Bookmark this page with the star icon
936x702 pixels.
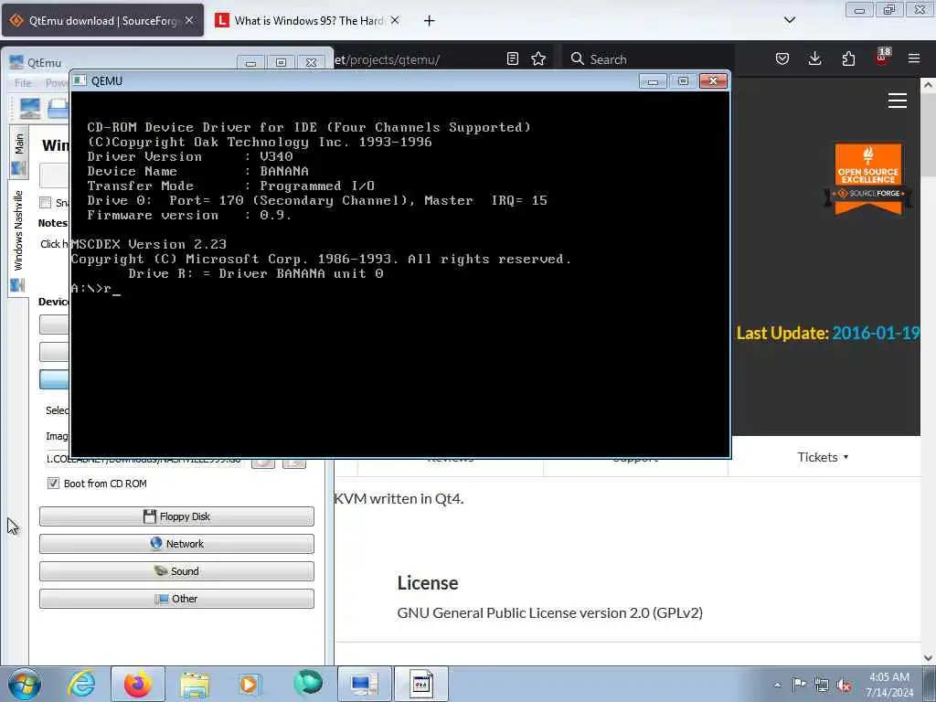click(x=538, y=58)
